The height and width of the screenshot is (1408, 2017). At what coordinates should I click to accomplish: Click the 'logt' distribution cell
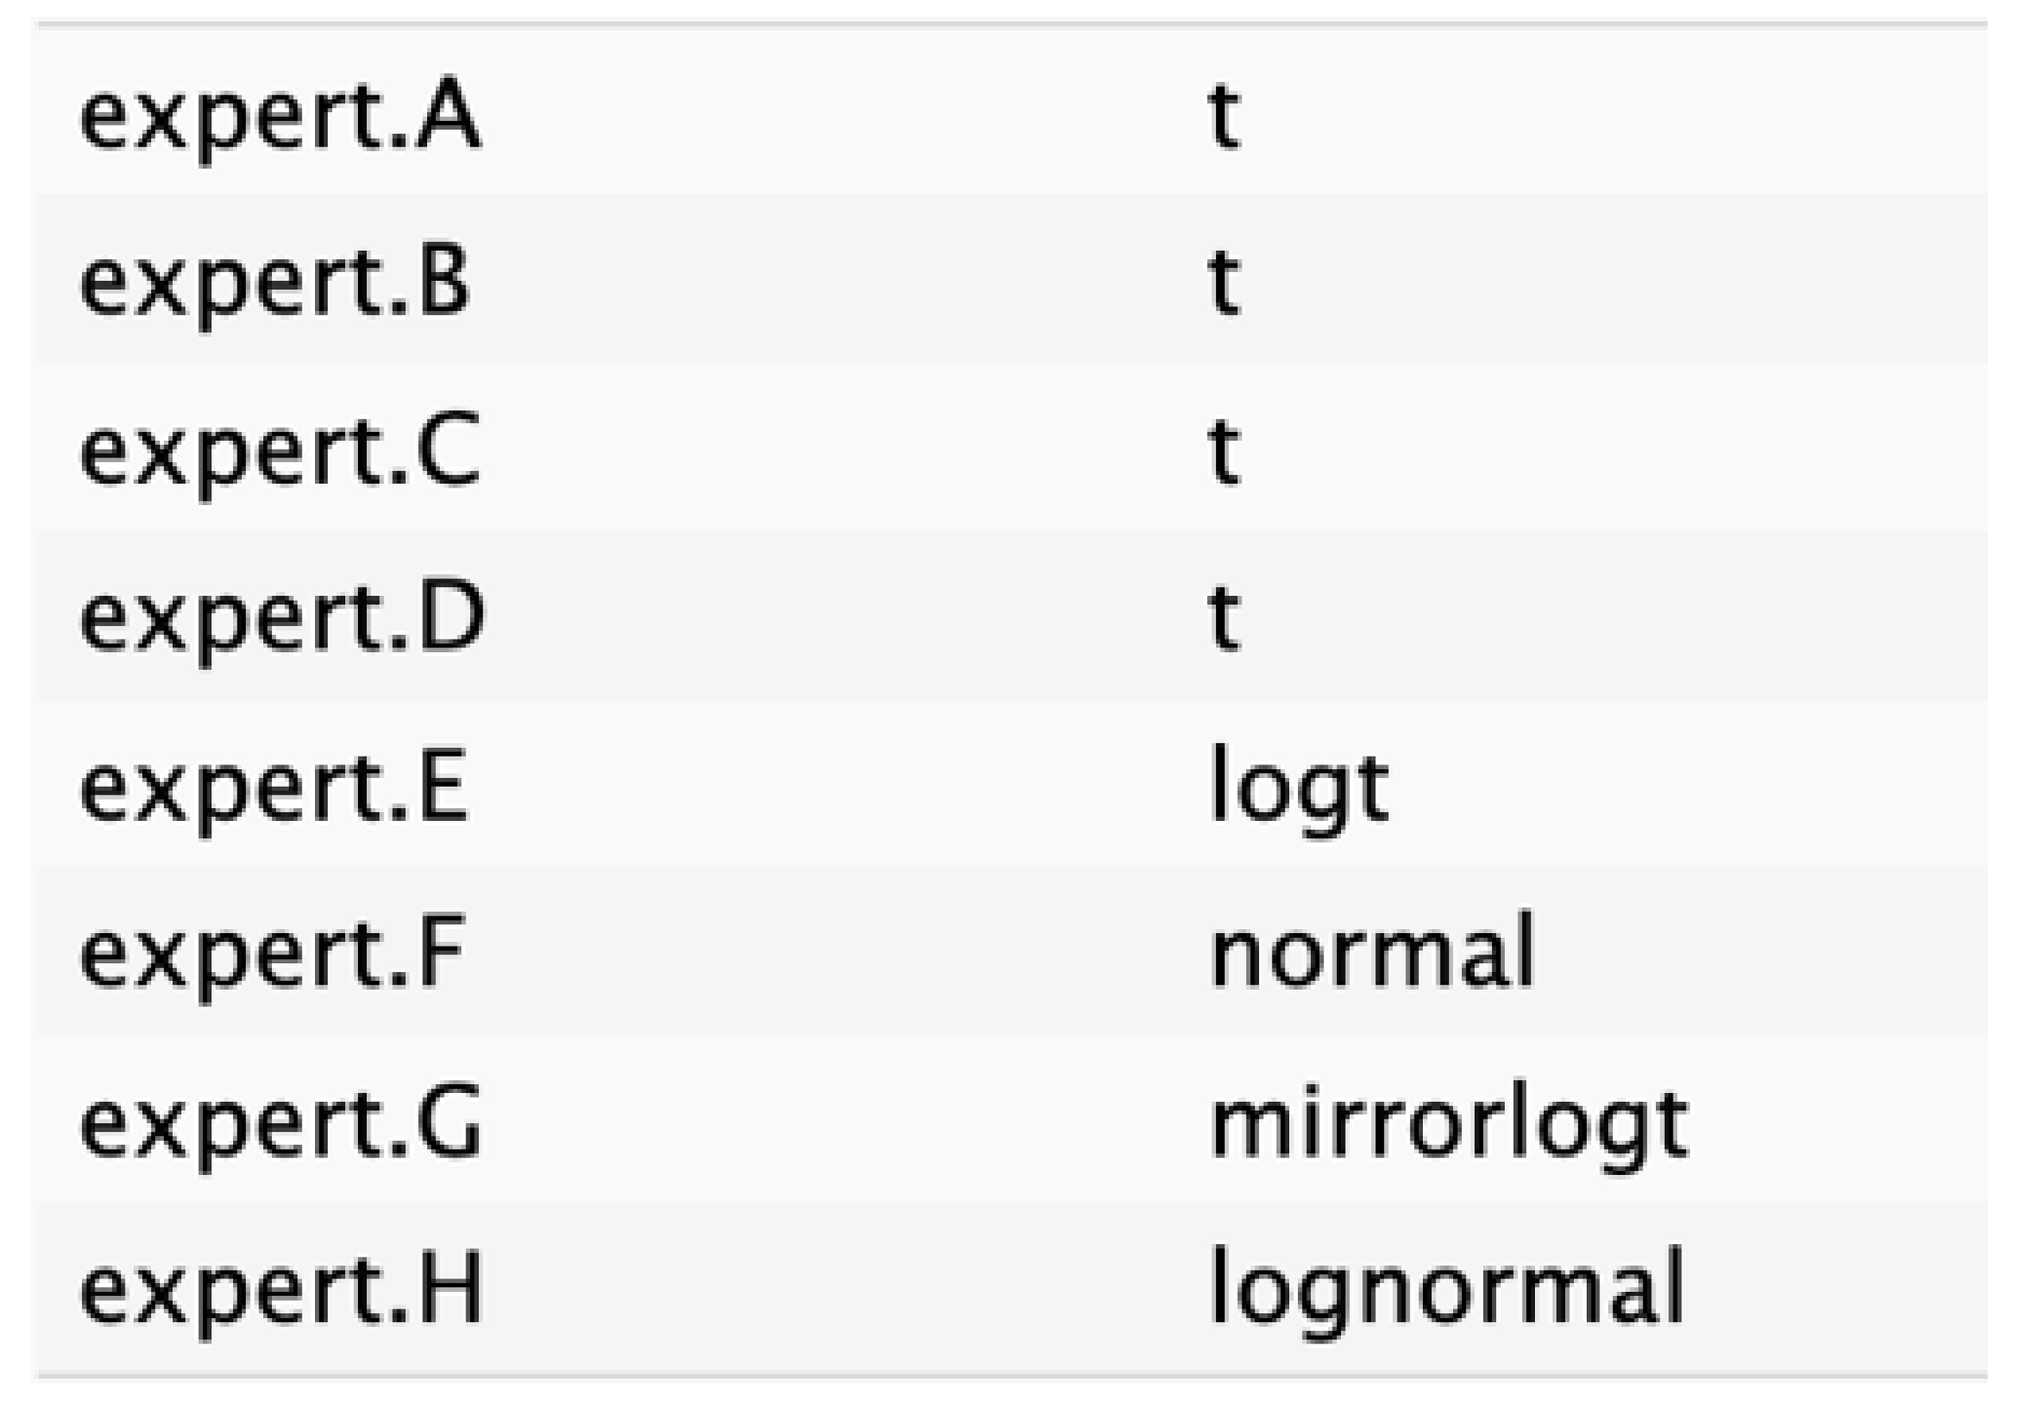point(1298,788)
